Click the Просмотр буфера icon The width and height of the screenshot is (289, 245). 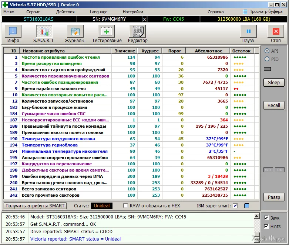245,12
